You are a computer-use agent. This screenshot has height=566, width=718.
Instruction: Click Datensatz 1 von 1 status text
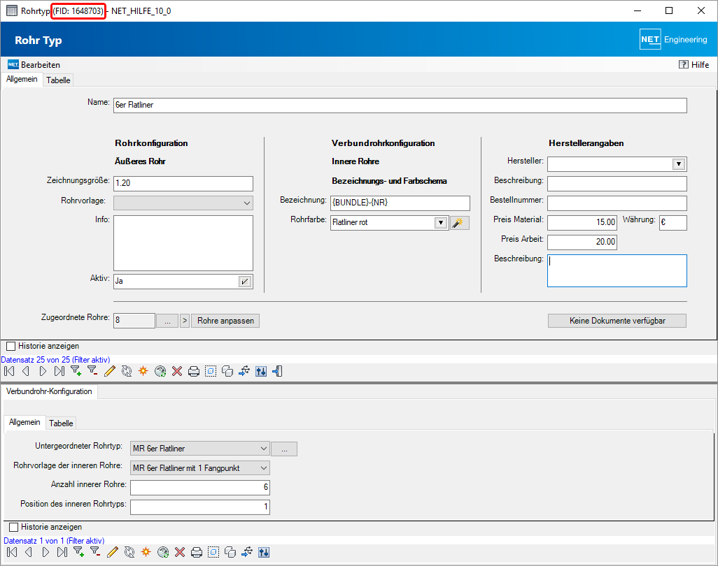[54, 541]
